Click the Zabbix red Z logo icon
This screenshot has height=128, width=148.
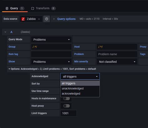[x=23, y=19]
